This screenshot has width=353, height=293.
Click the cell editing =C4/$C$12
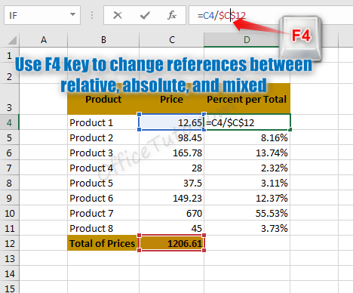pyautogui.click(x=247, y=122)
